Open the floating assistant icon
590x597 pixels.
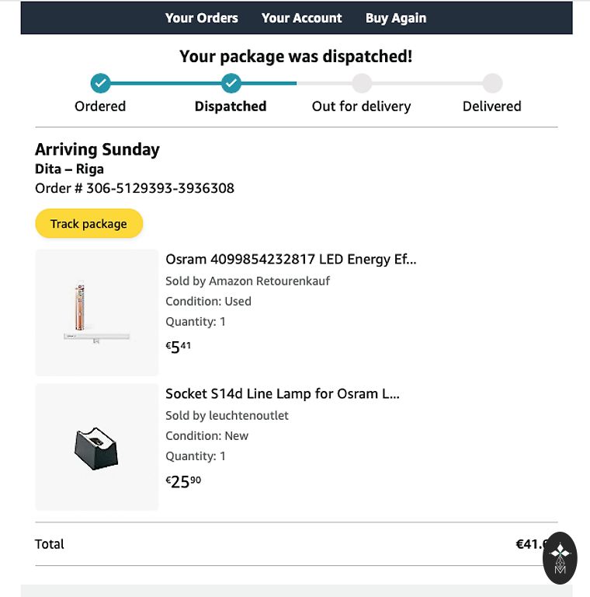coord(560,557)
